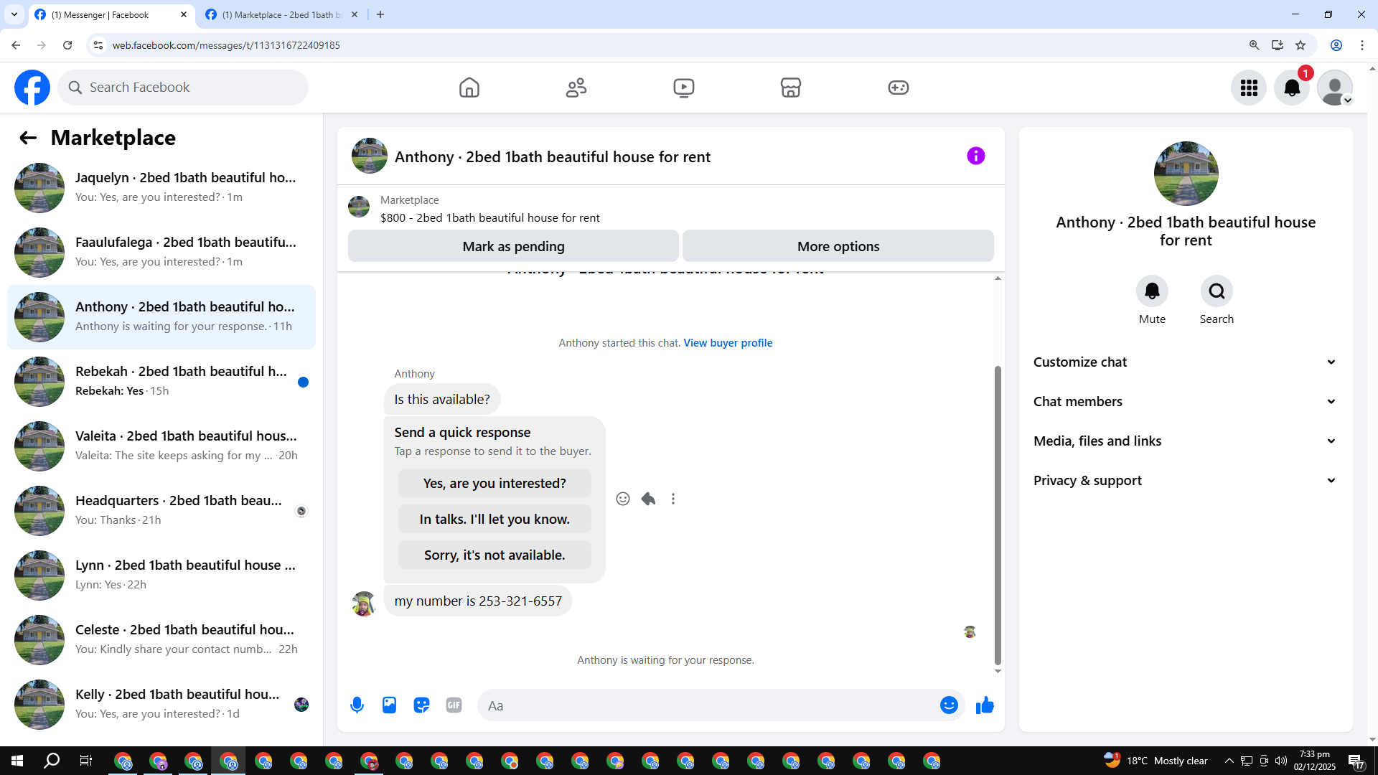Click the voice clip microphone icon
This screenshot has width=1378, height=775.
pyautogui.click(x=357, y=705)
